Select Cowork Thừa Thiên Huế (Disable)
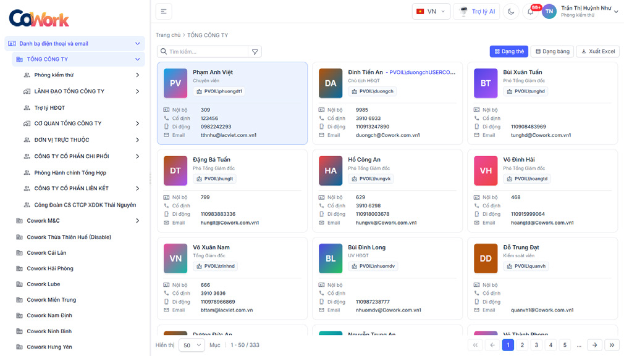 pos(69,237)
